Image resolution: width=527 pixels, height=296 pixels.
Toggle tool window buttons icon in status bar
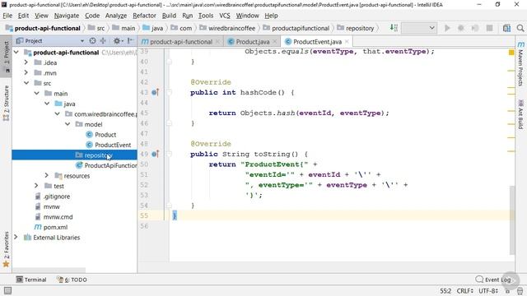pos(7,290)
